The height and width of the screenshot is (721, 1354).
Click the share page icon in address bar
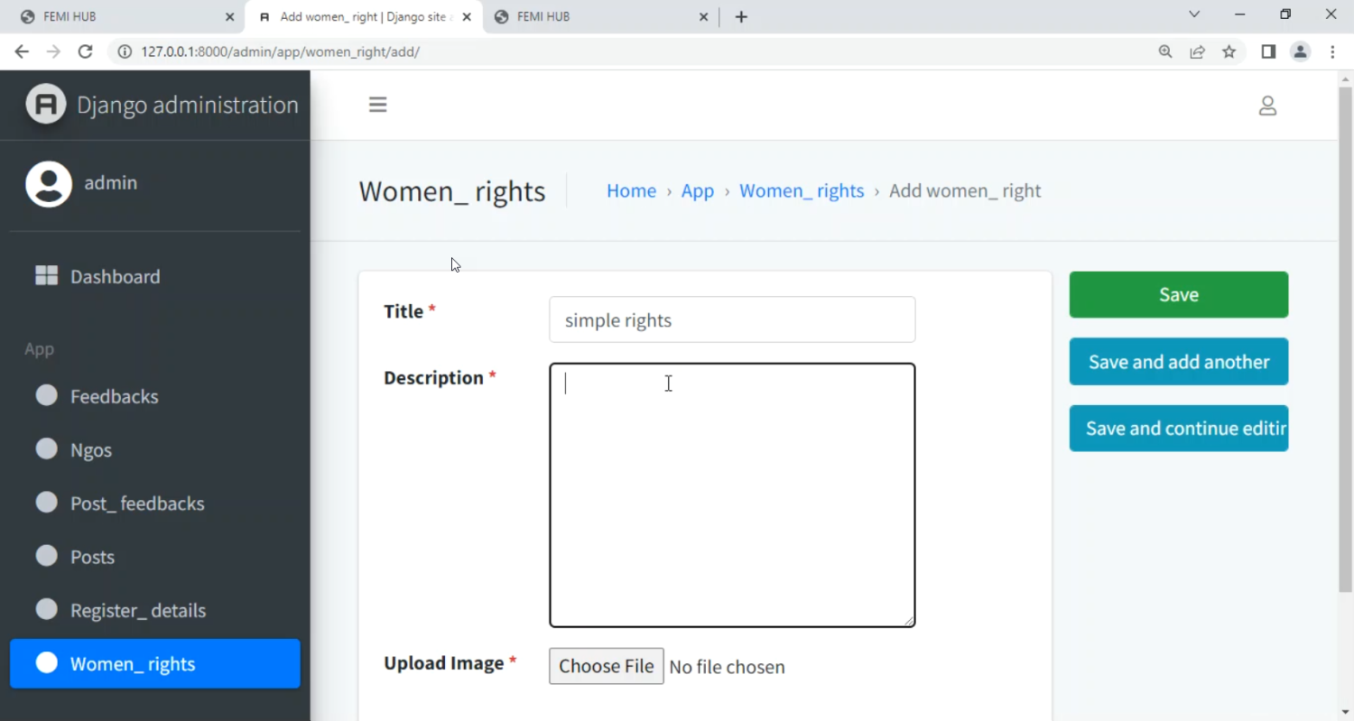[x=1197, y=51]
